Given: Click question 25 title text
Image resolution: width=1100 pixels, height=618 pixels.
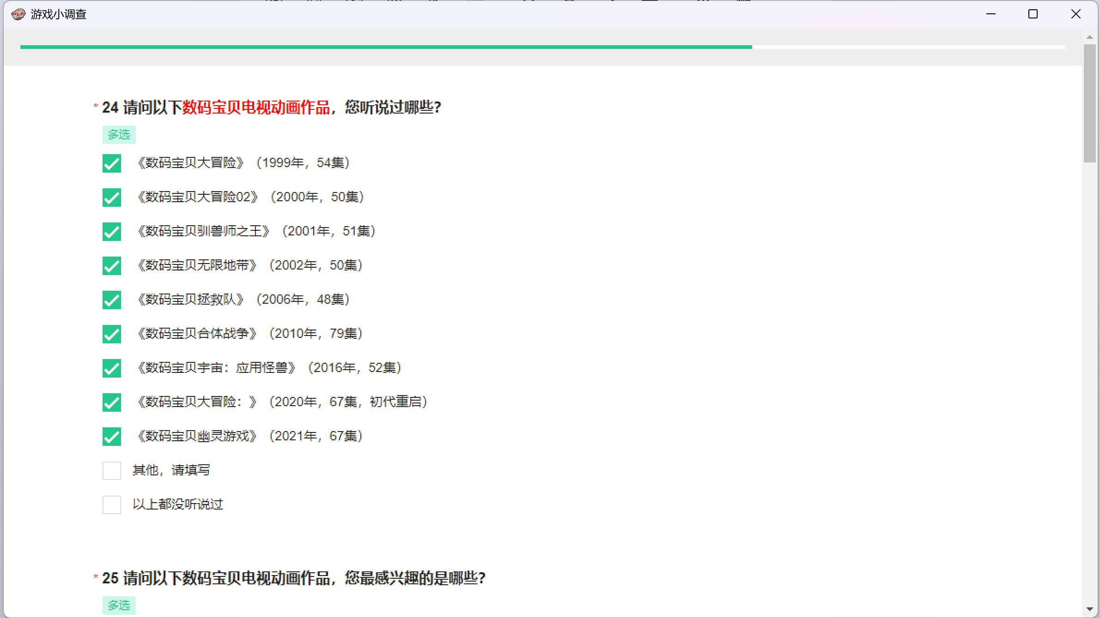Looking at the screenshot, I should click(x=294, y=578).
